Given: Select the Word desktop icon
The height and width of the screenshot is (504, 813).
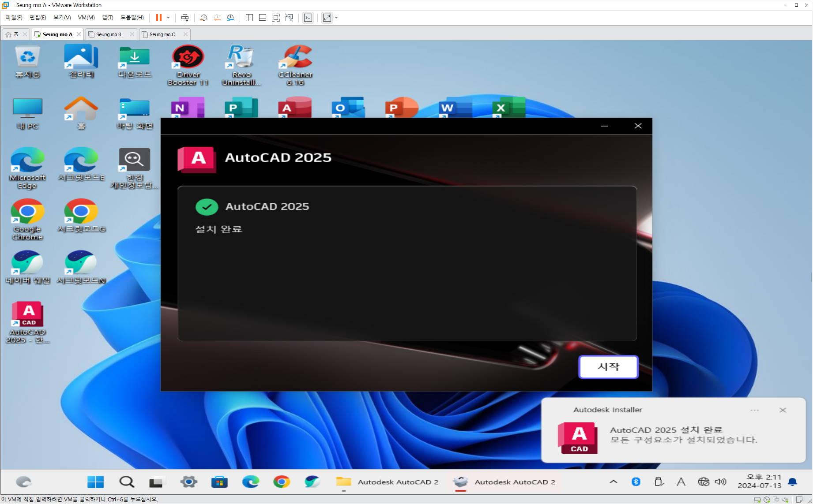Looking at the screenshot, I should 455,107.
